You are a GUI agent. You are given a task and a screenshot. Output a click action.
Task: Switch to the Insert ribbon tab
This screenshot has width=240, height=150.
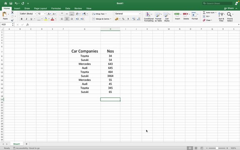click(x=17, y=8)
